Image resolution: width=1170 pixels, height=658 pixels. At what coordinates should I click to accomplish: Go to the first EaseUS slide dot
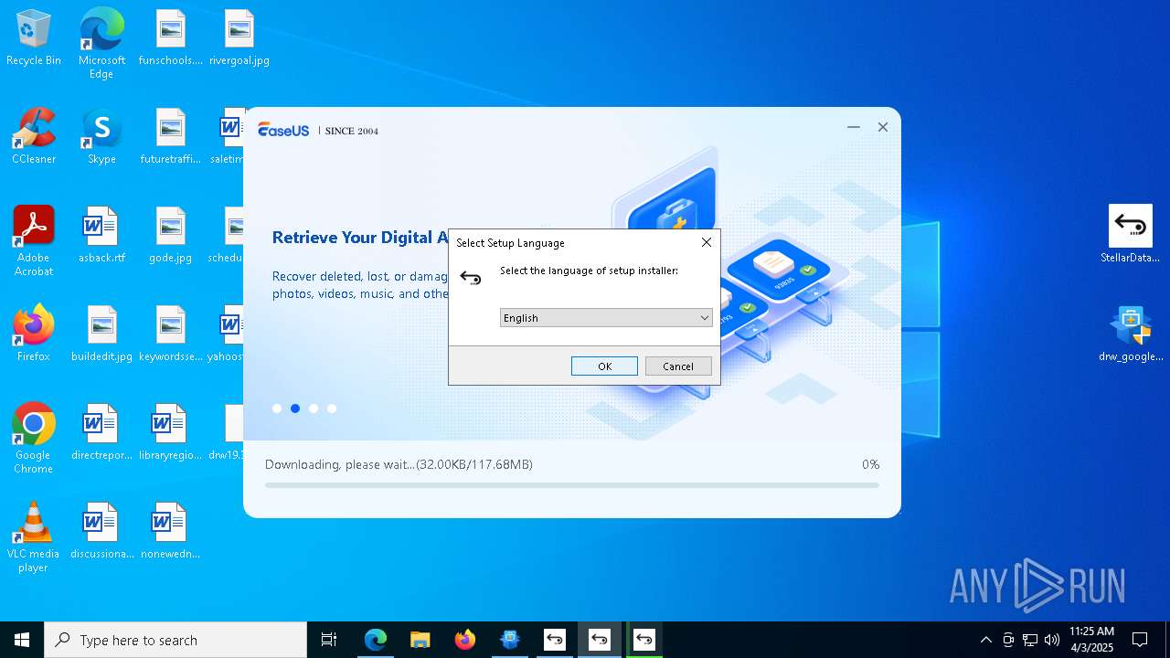pyautogui.click(x=277, y=409)
